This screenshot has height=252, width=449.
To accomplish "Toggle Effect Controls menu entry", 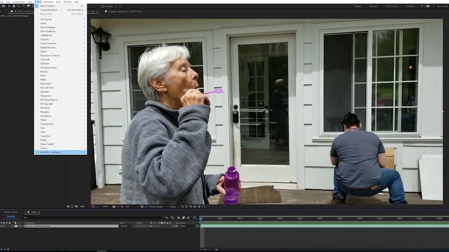I will coord(60,6).
